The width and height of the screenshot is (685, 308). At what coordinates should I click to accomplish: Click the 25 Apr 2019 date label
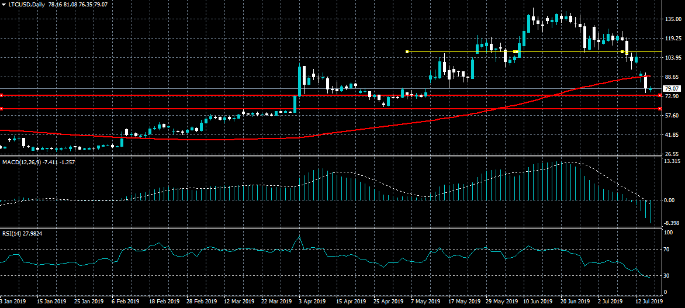(388, 302)
